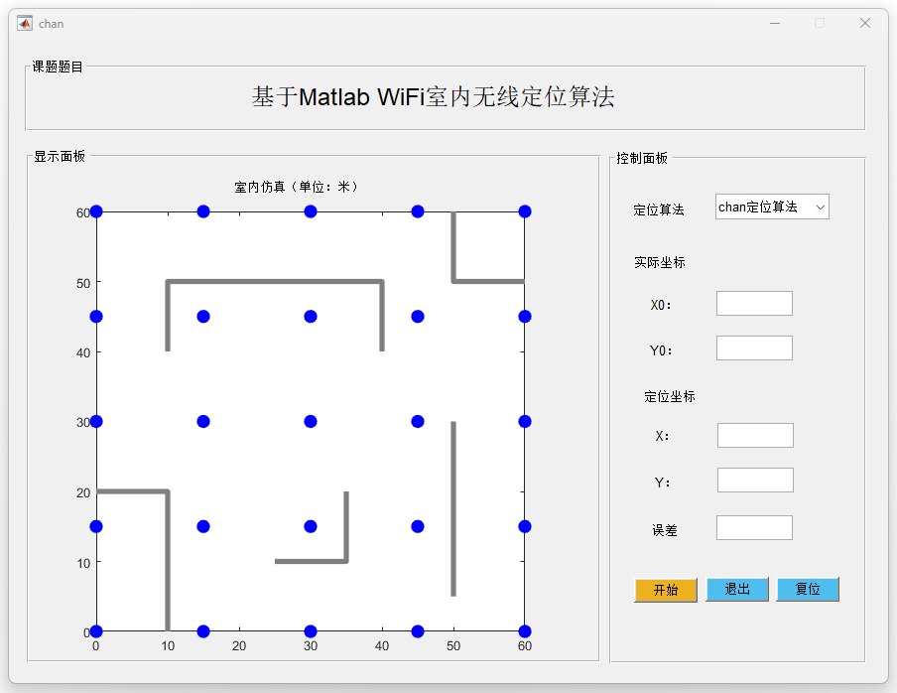Click the plot title 室内仿真（单位：米）
This screenshot has width=897, height=693.
298,187
